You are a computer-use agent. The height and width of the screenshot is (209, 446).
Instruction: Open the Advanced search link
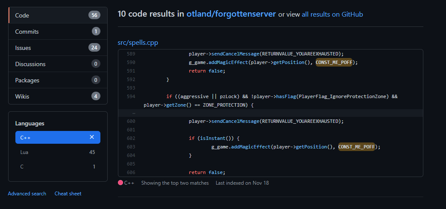click(27, 194)
